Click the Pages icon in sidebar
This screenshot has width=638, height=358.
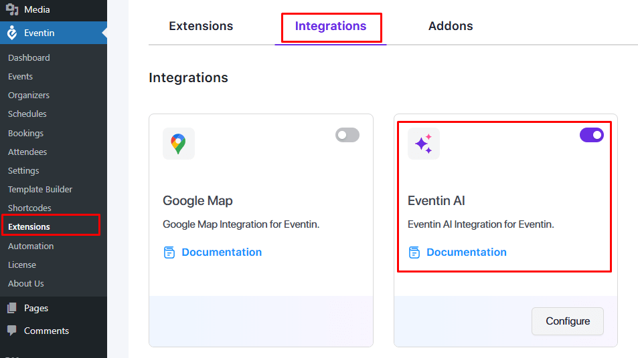point(12,308)
